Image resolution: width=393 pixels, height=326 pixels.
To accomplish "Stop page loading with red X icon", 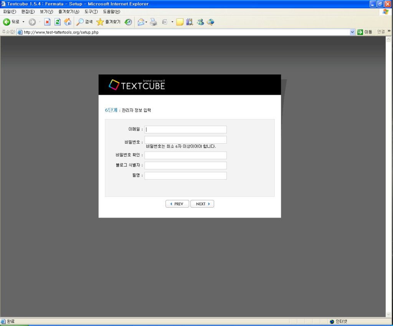I will click(47, 22).
